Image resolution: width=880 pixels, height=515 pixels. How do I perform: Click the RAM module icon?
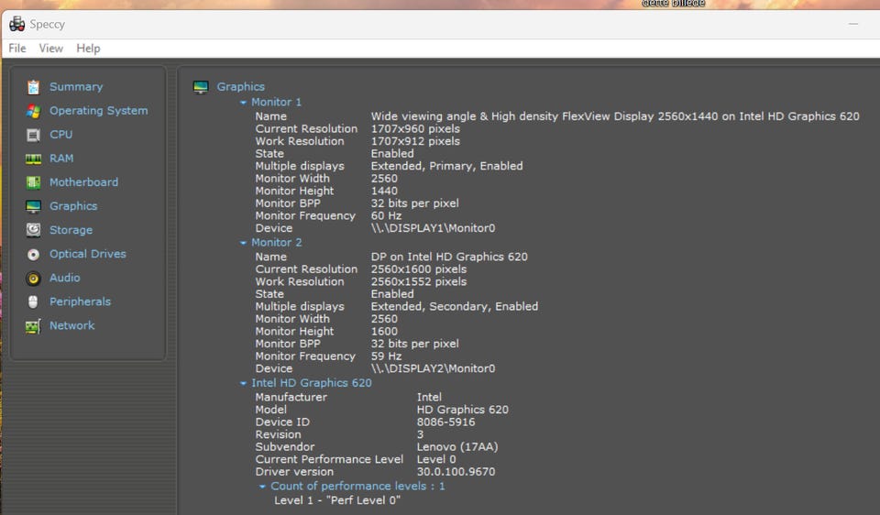(33, 159)
